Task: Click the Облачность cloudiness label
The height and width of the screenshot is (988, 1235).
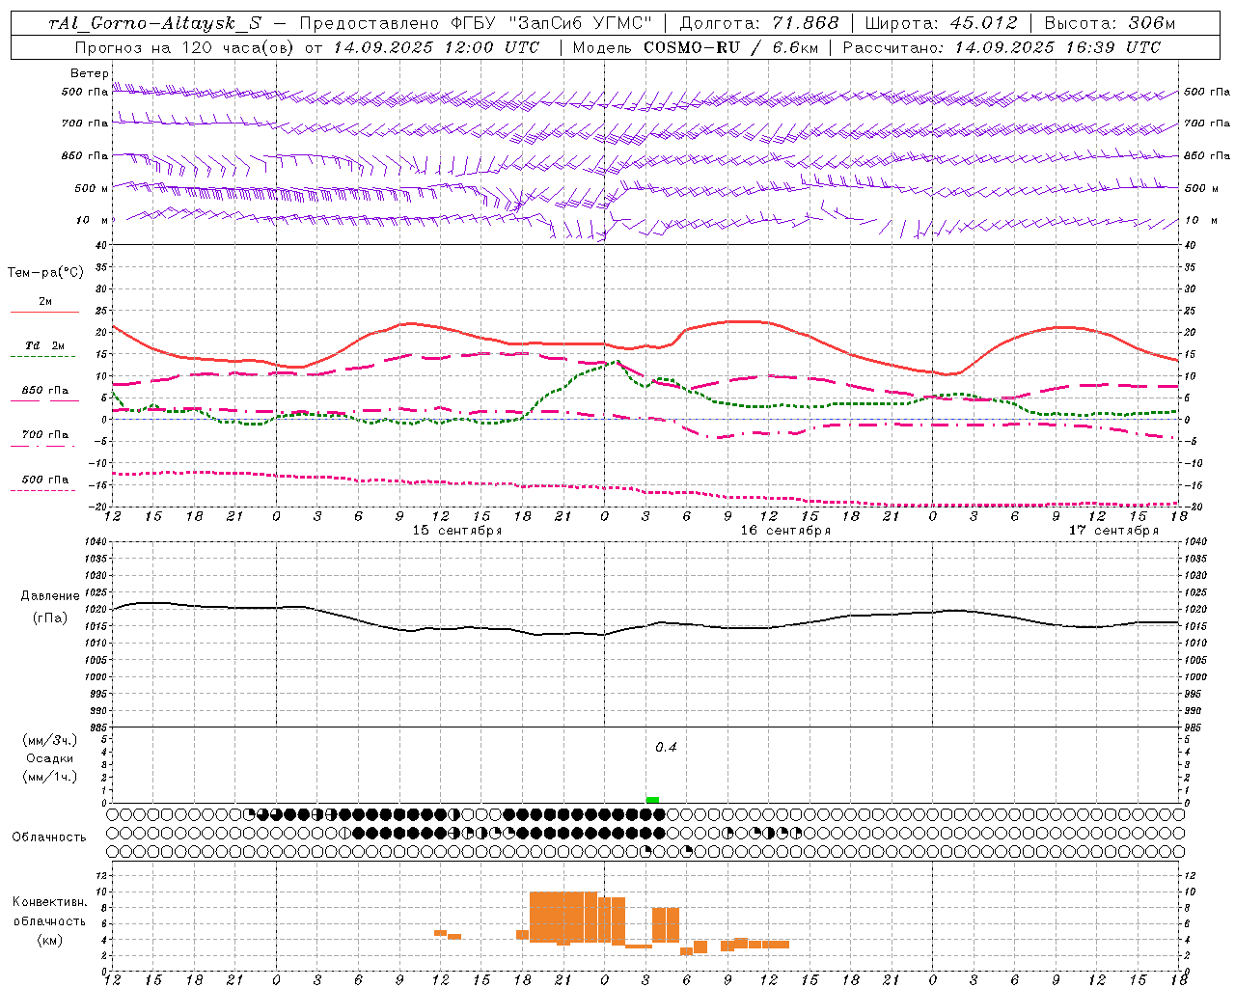Action: [x=49, y=837]
